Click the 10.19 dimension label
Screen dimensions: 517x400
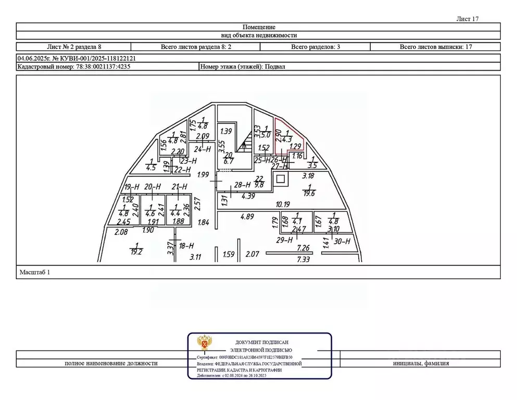tap(283, 204)
